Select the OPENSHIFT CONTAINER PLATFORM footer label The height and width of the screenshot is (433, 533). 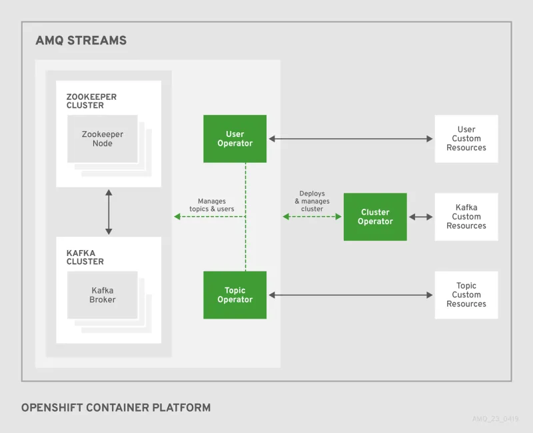click(117, 408)
